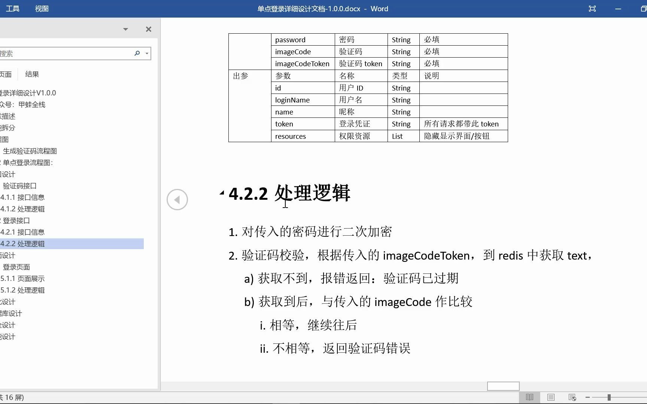Click the 出参 table cell
This screenshot has width=647, height=404.
[250, 106]
